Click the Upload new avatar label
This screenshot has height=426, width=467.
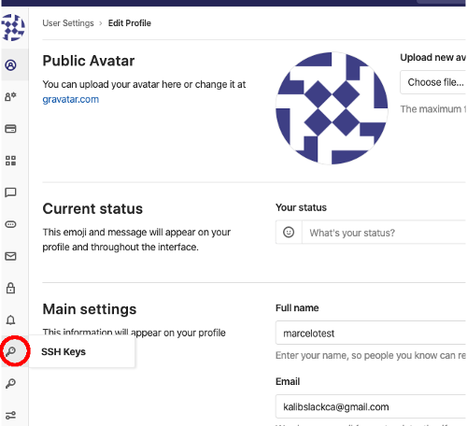coord(433,57)
